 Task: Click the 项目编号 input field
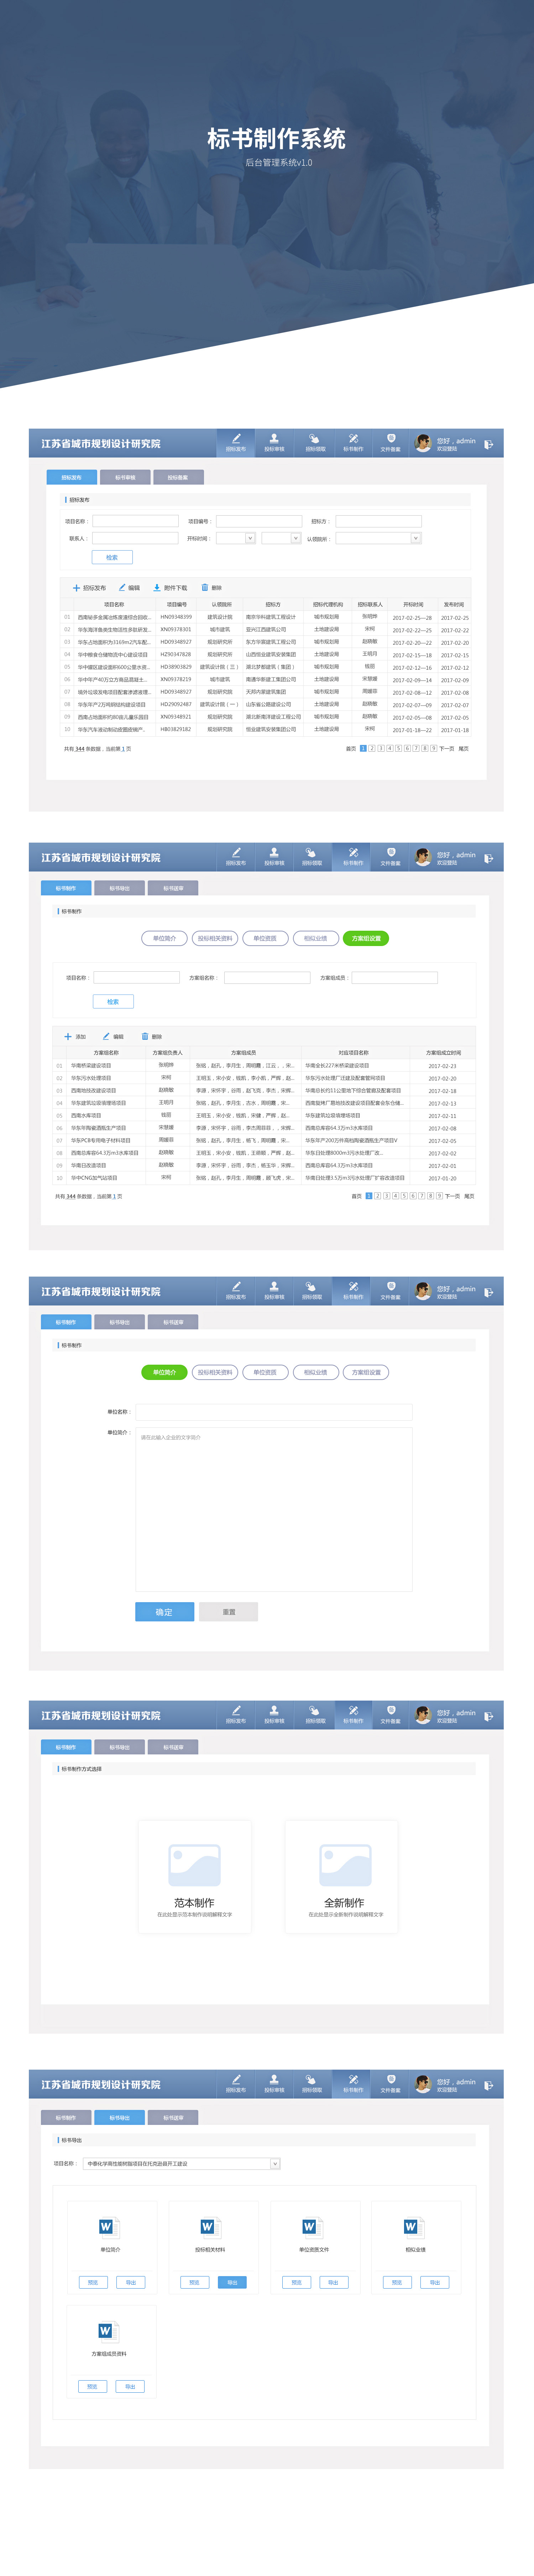point(258,521)
